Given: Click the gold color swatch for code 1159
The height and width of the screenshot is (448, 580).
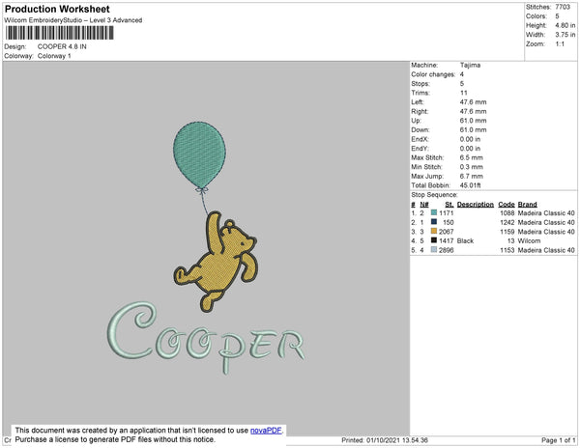Looking at the screenshot, I should (x=434, y=231).
